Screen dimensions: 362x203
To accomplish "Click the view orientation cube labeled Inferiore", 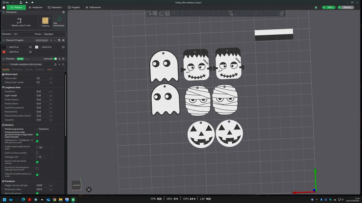I will [76, 185].
